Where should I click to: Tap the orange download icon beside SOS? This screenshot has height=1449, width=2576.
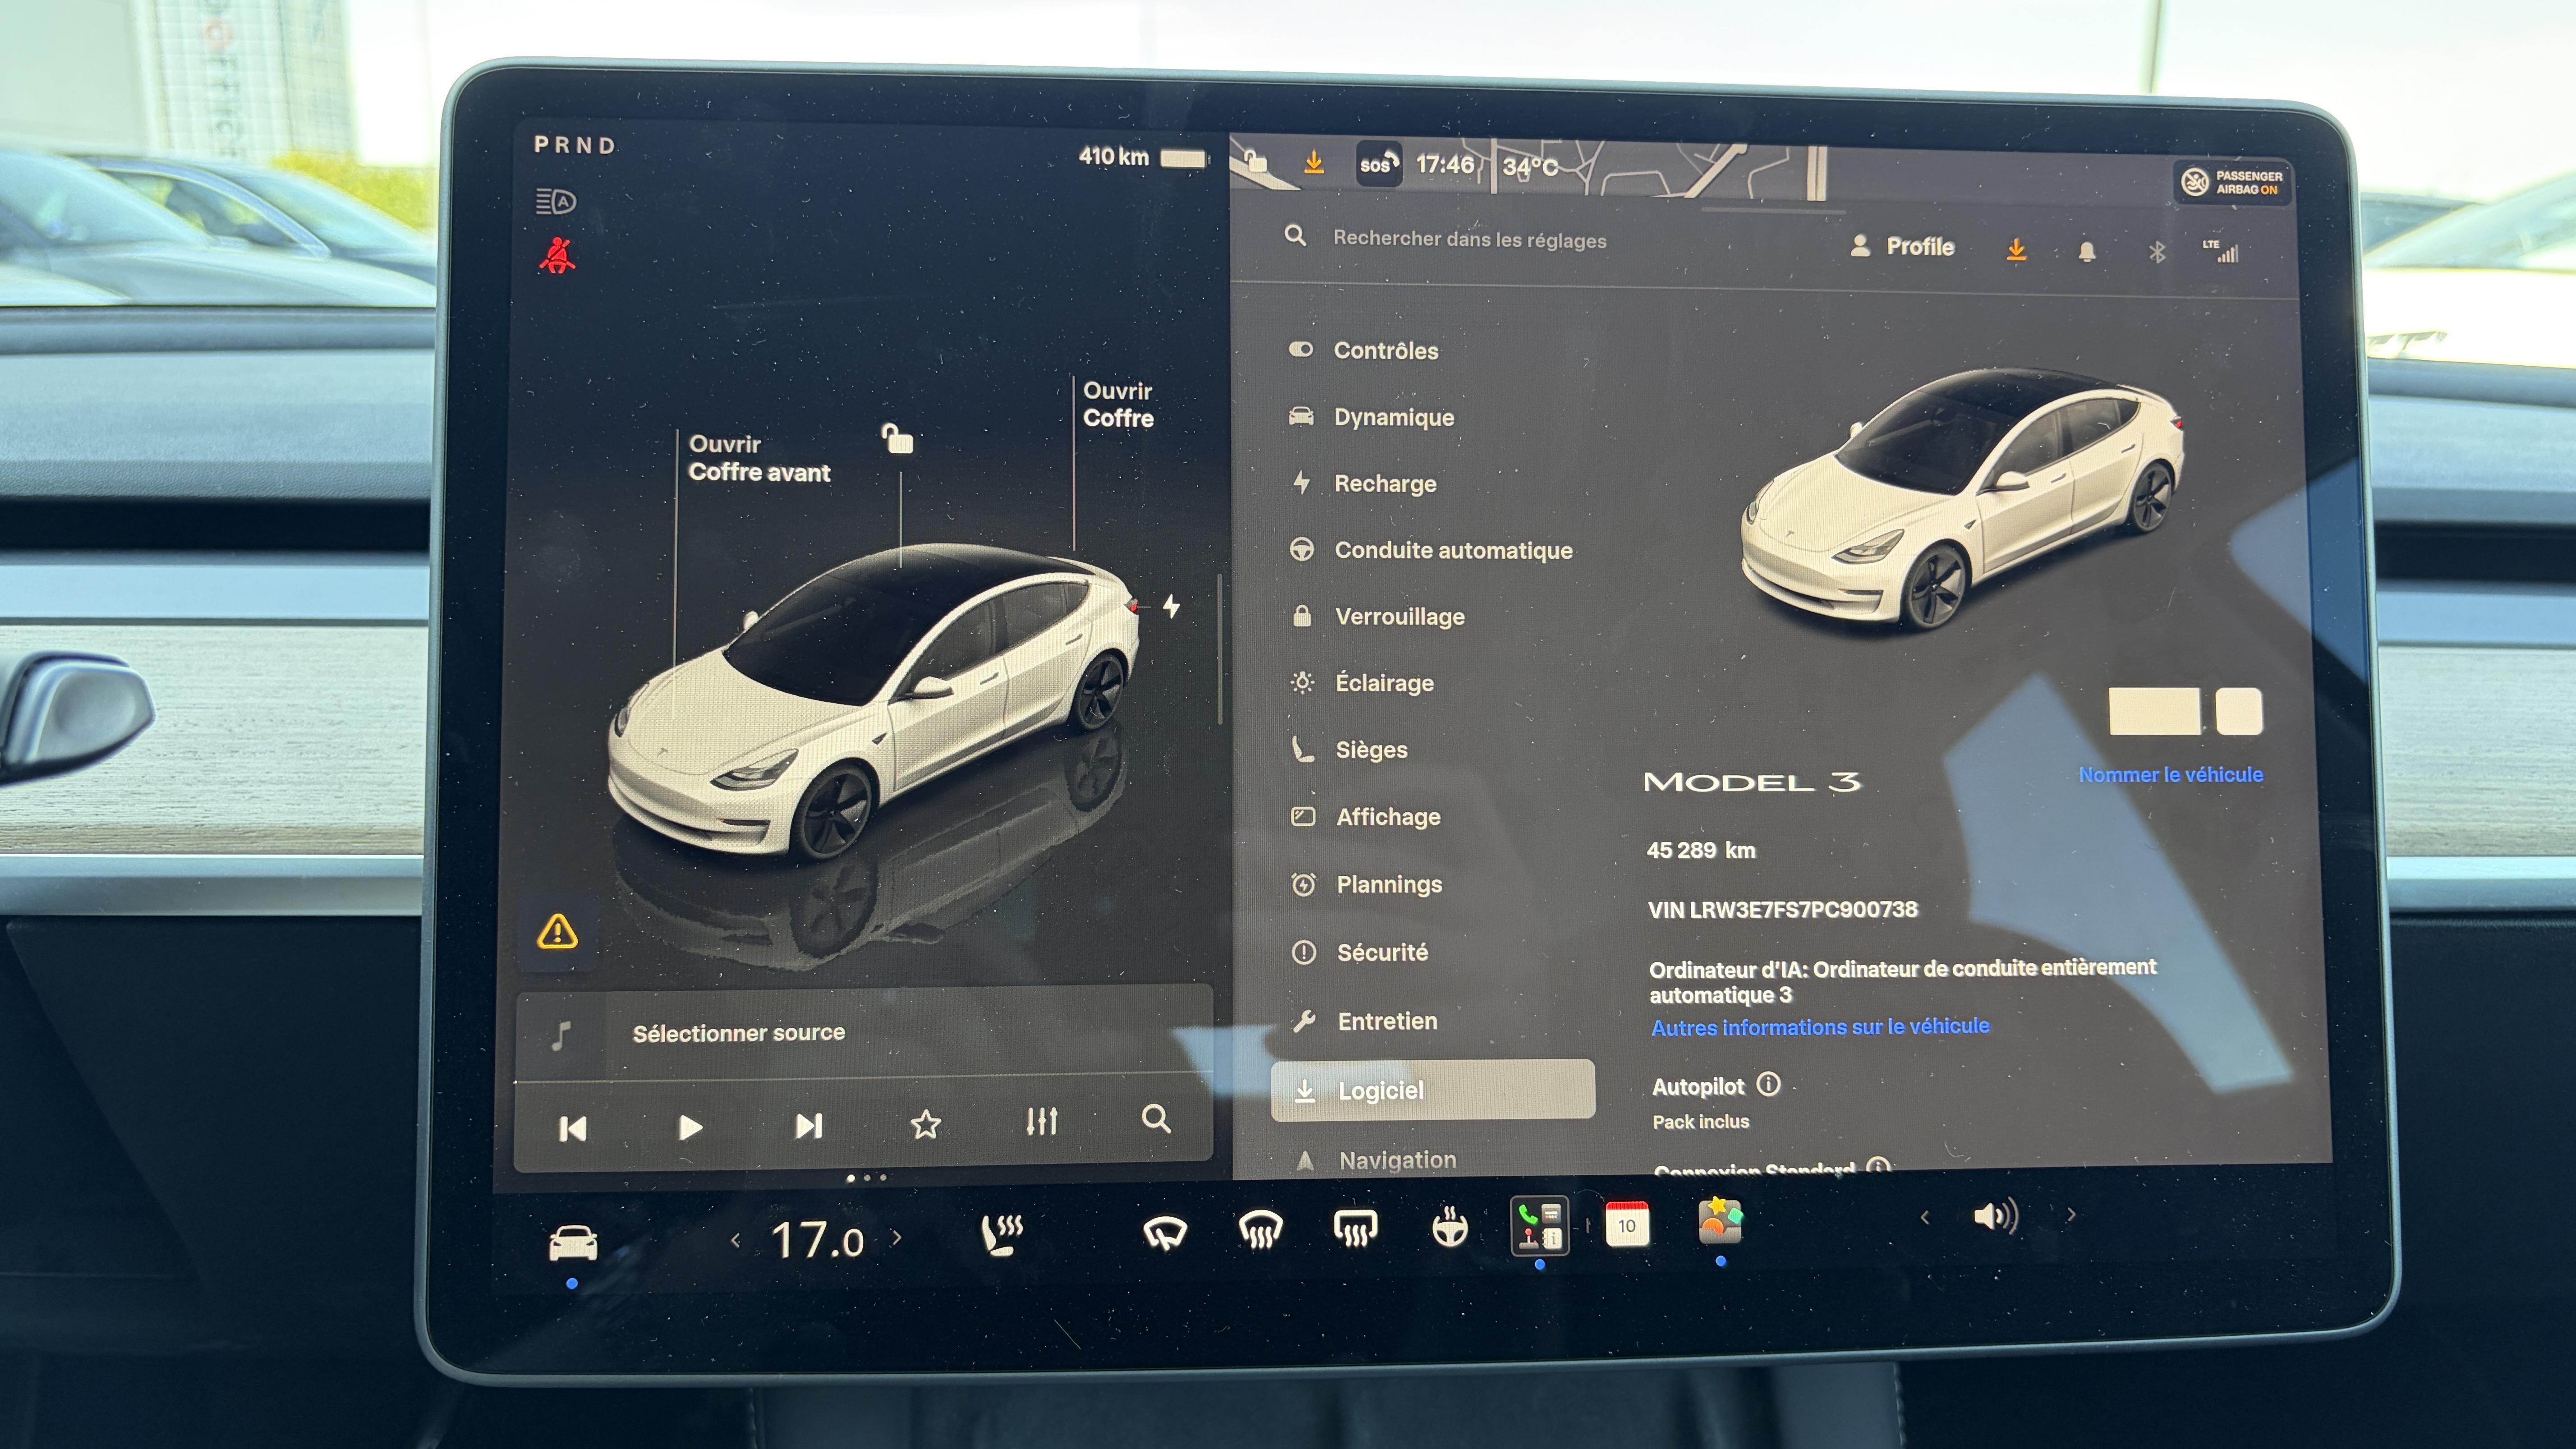(x=1314, y=161)
